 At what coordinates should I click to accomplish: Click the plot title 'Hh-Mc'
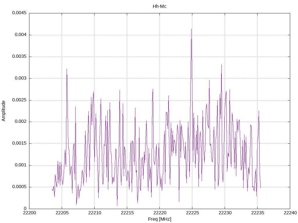click(159, 6)
